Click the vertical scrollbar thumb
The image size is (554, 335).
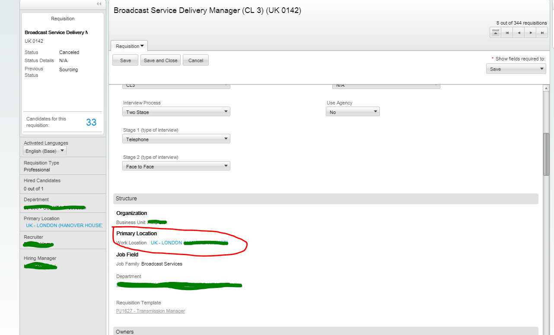coord(546,153)
